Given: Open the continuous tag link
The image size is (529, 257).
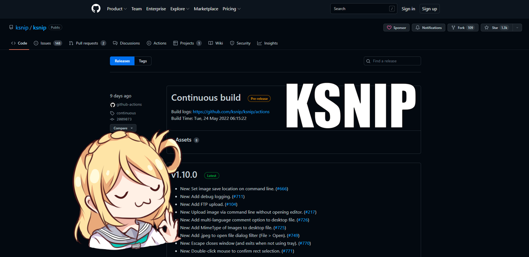Looking at the screenshot, I should (x=126, y=113).
